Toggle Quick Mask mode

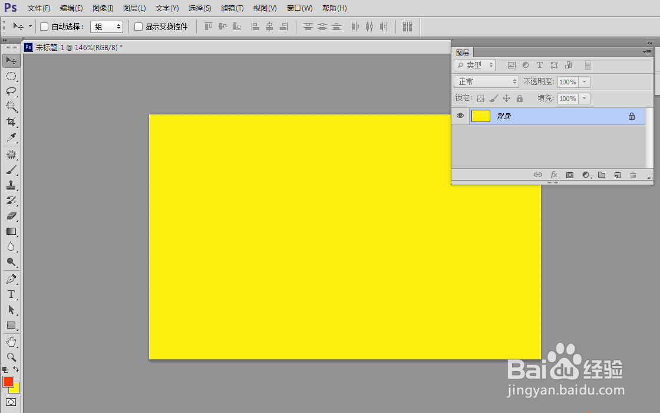click(11, 402)
